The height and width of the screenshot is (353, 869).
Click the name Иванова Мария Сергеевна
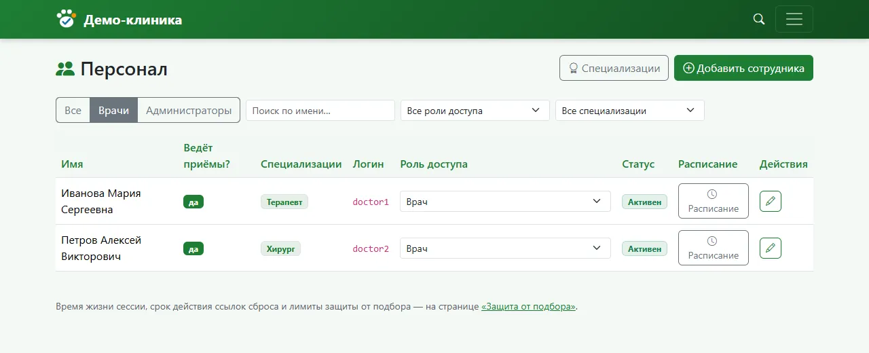[101, 201]
